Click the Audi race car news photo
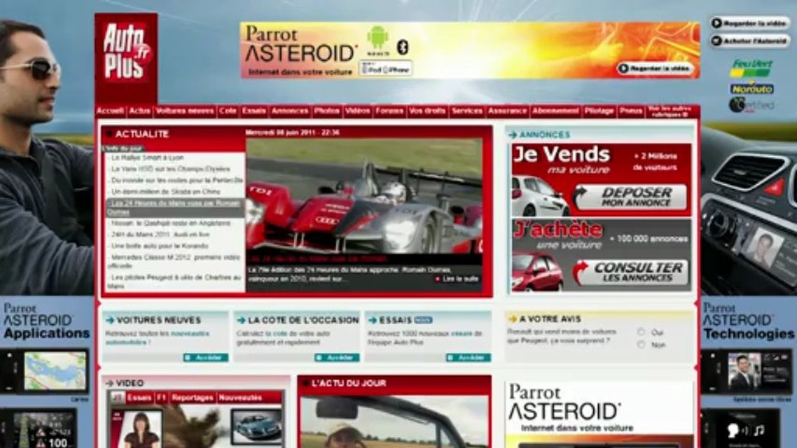Screen dimensions: 797x448 [x=364, y=195]
